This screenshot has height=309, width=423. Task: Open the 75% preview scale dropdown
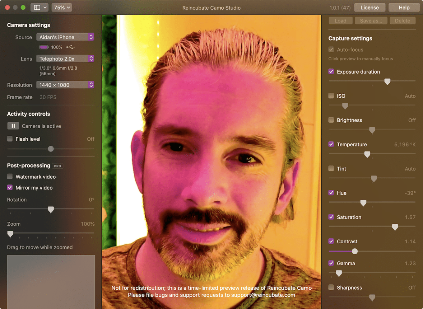pos(62,7)
